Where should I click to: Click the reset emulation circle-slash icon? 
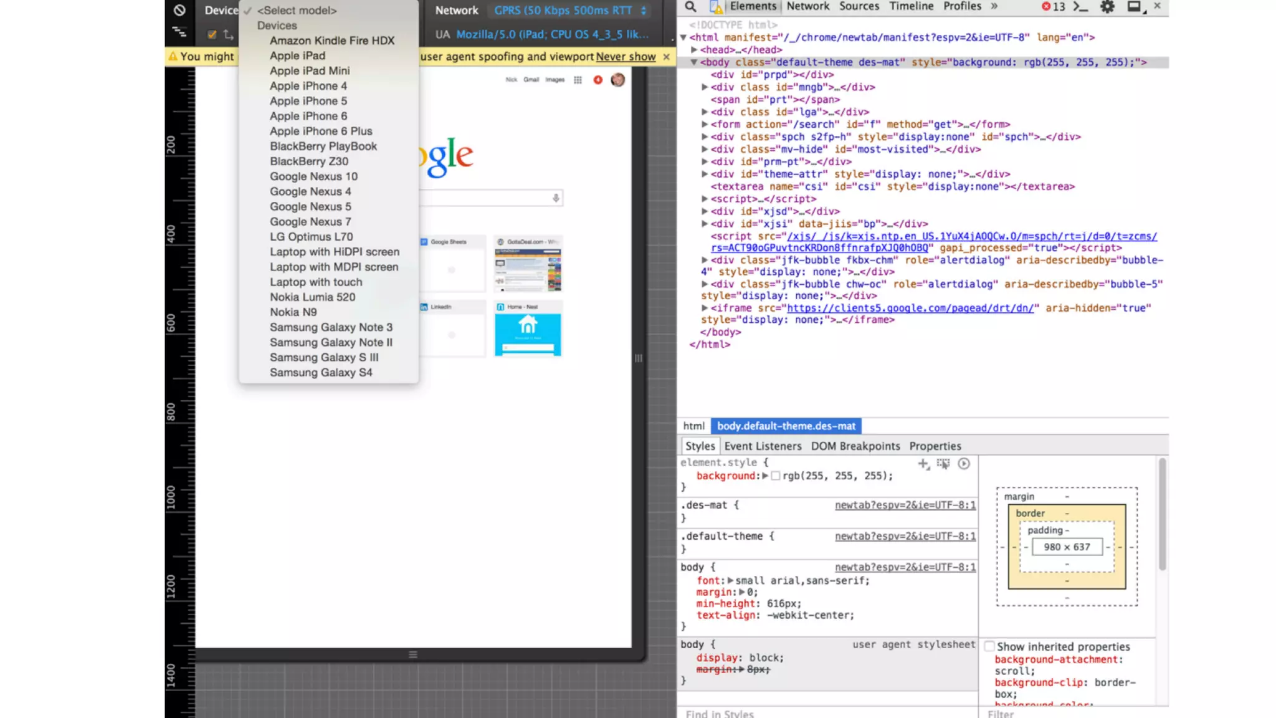point(179,10)
